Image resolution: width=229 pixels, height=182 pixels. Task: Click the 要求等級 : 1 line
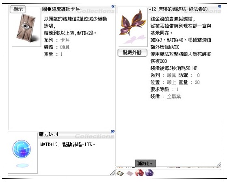pyautogui.click(x=164, y=89)
